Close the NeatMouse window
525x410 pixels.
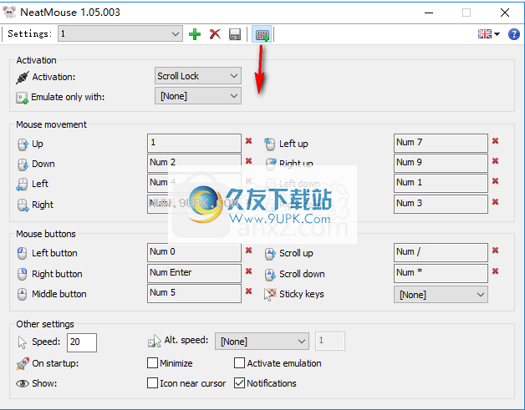pos(505,13)
